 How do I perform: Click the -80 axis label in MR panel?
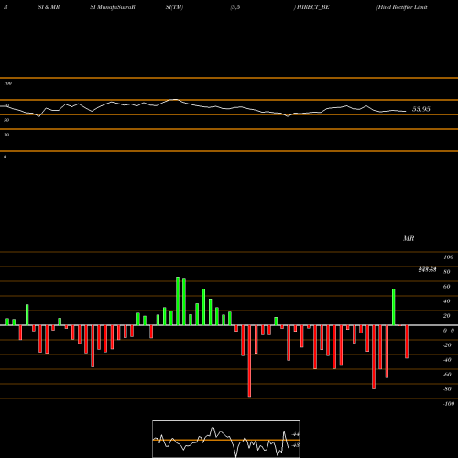tap(447, 389)
